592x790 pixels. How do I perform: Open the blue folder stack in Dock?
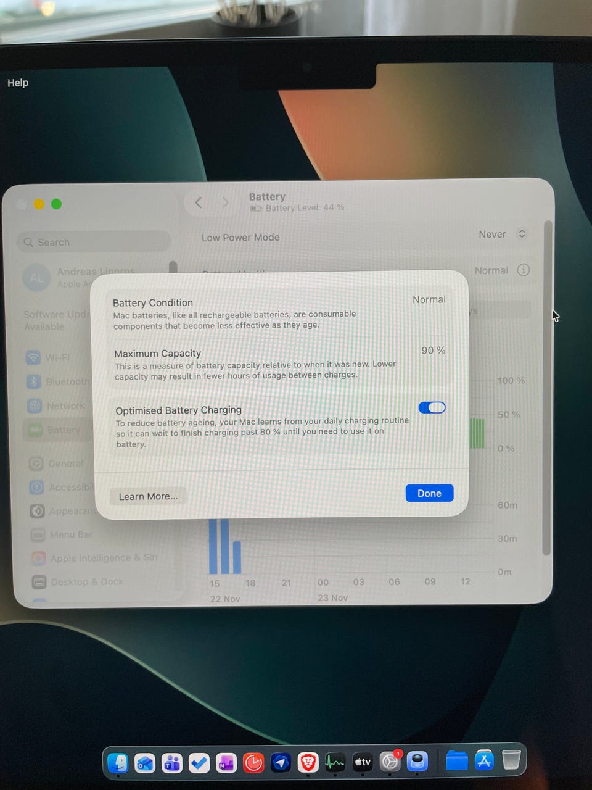tap(457, 761)
